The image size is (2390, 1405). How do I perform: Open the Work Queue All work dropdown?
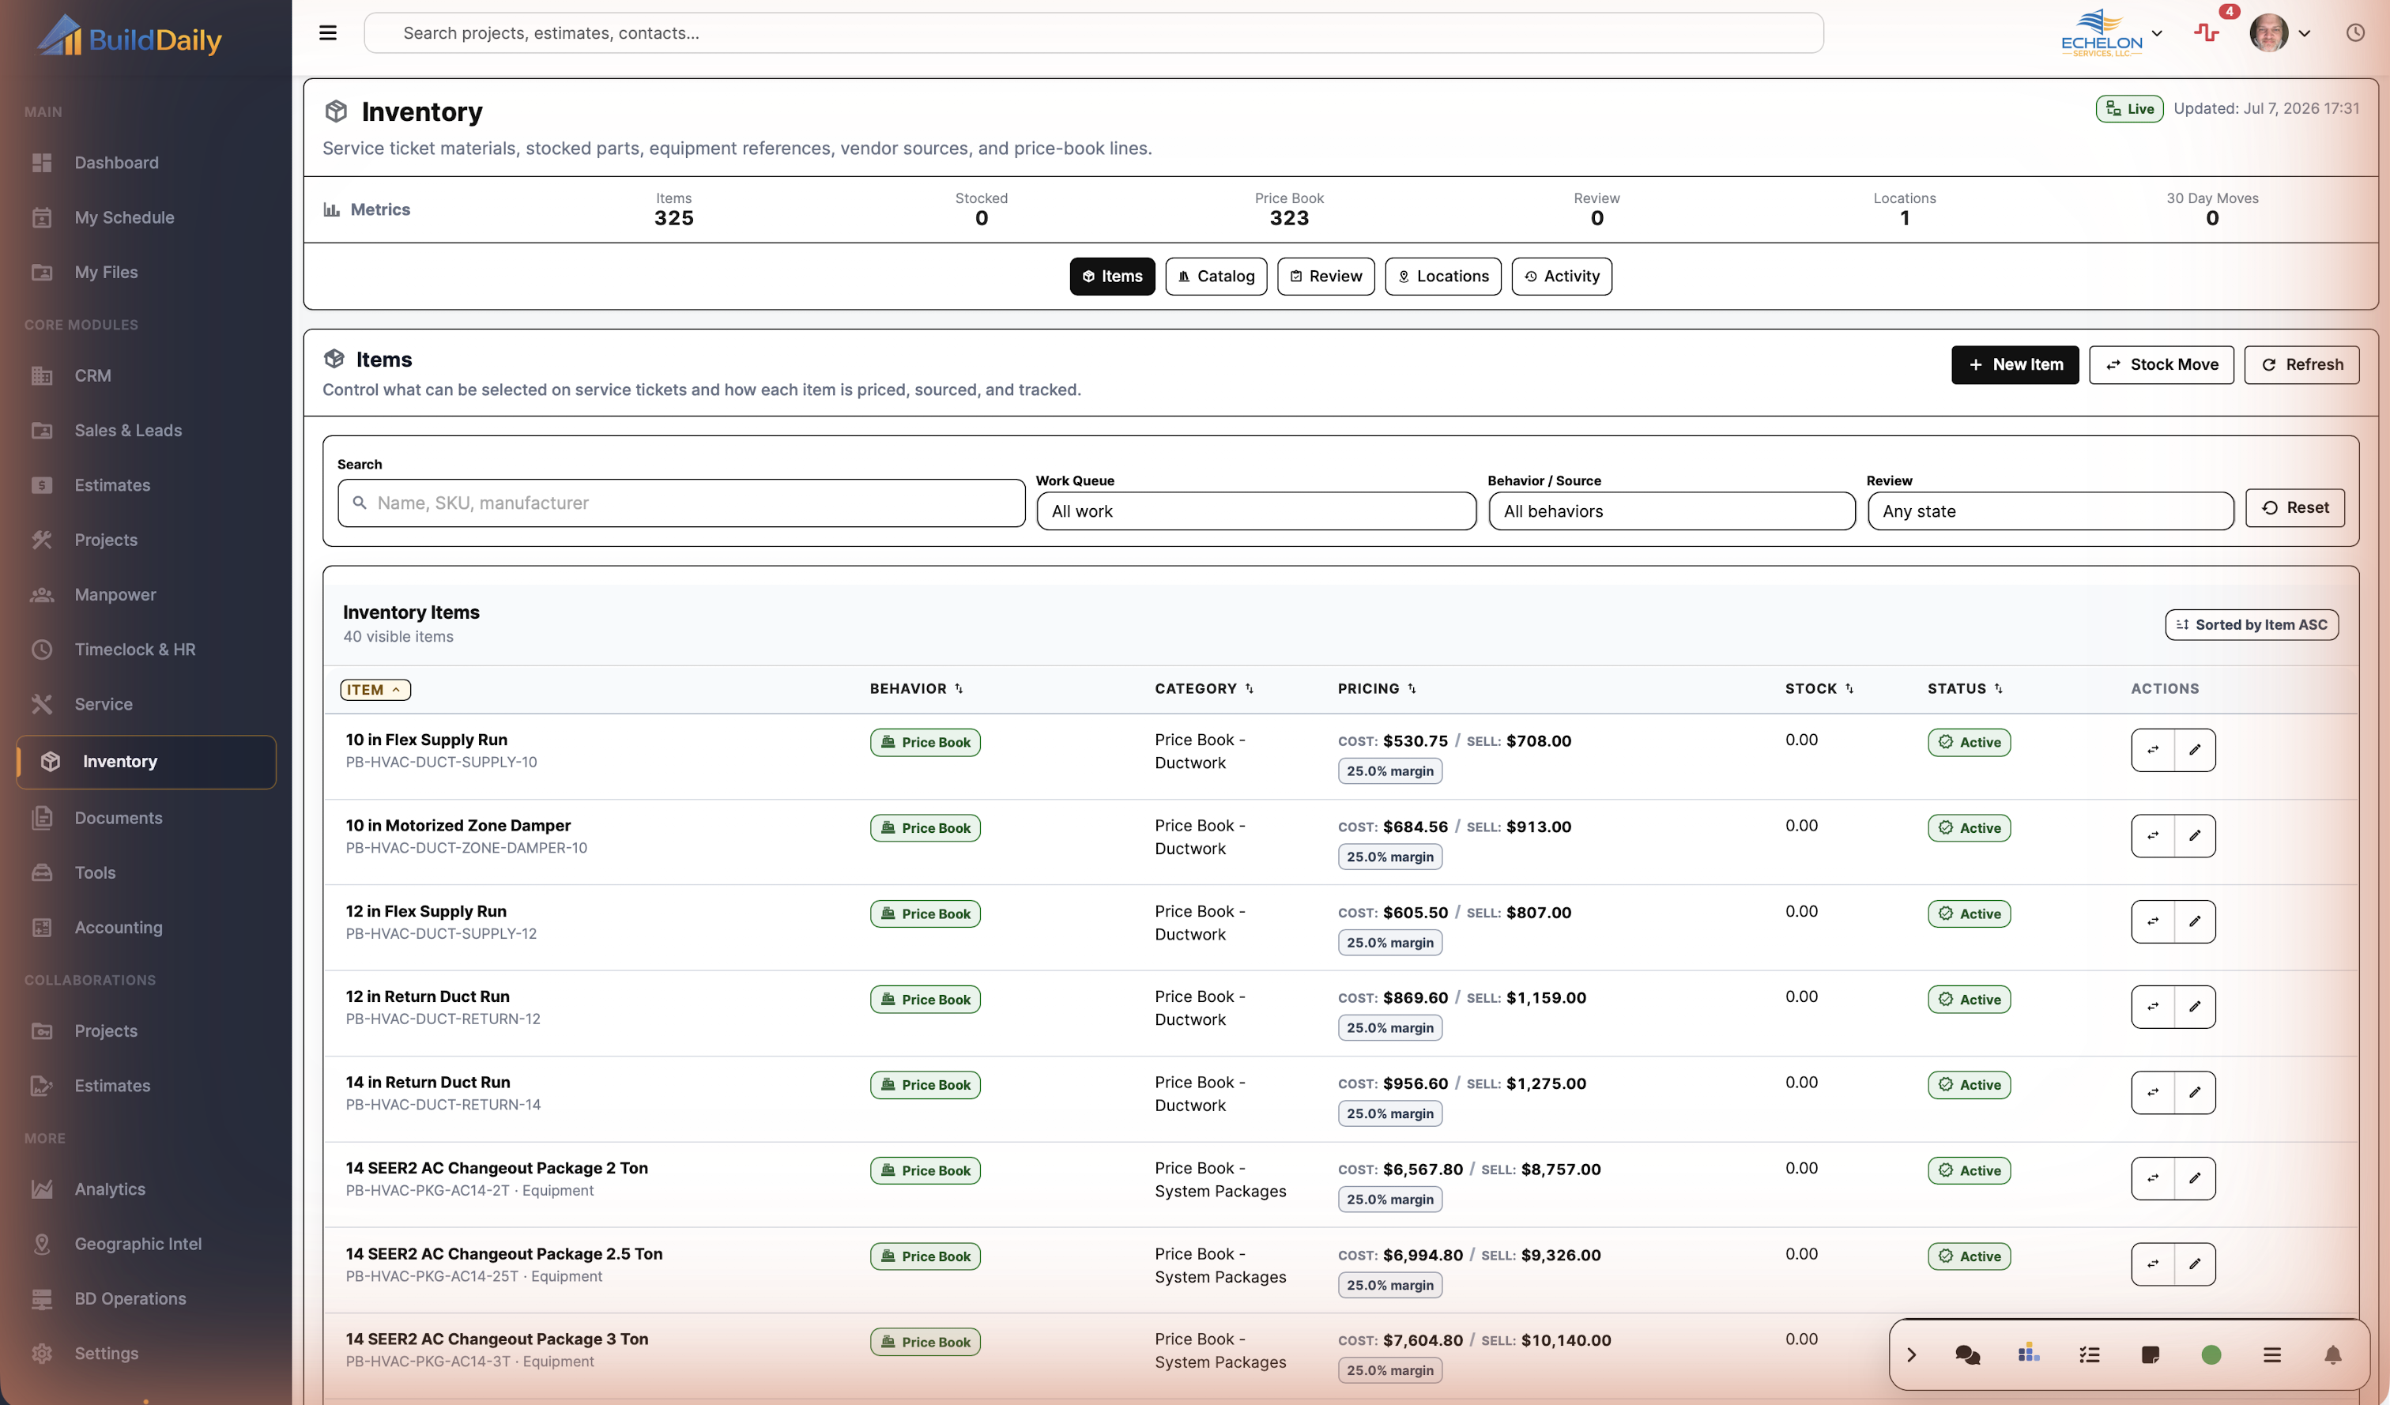pos(1256,511)
